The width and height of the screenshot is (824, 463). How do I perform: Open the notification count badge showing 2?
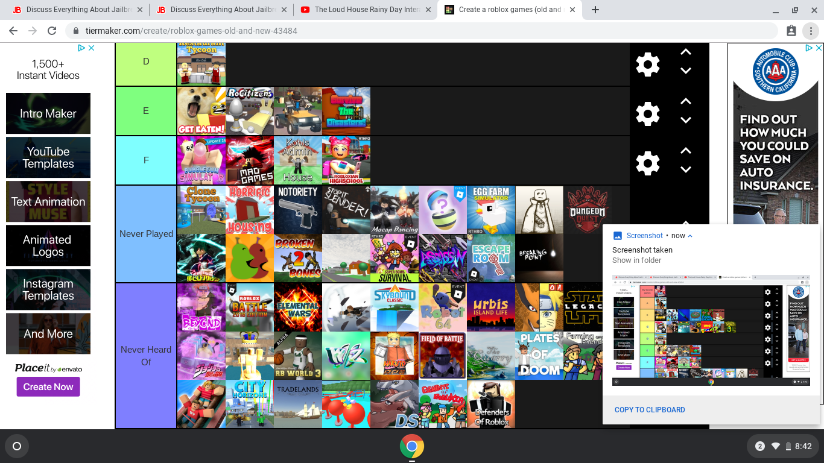[x=760, y=446]
